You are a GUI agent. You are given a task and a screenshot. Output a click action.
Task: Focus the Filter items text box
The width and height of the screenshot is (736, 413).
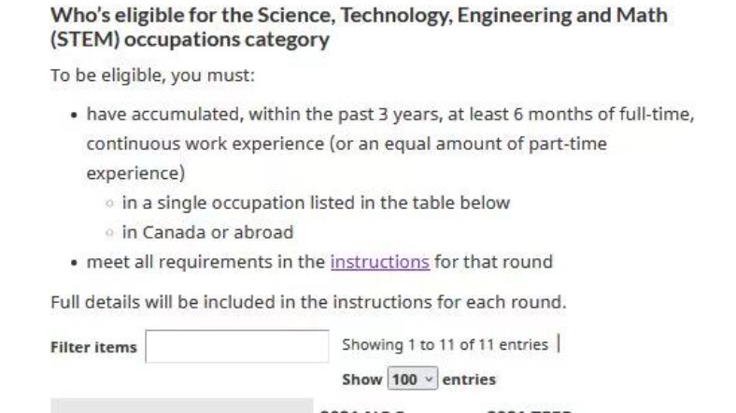tap(237, 347)
